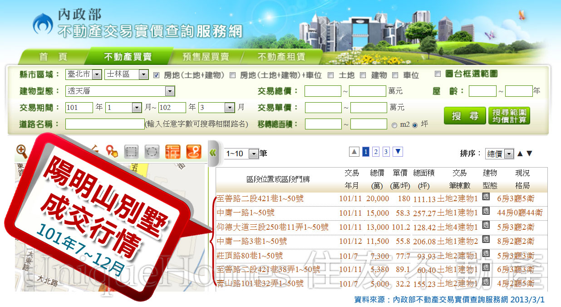Enable 圖台框選範圍 checkbox
Viewport: 561px width, 307px height.
tap(438, 74)
